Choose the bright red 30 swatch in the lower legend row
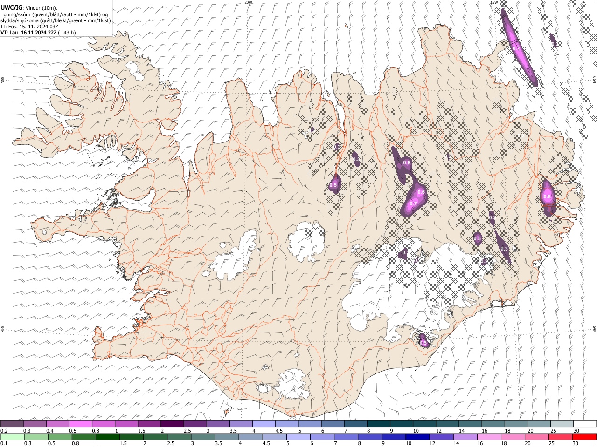Viewport: 597px width, 447px height. 584,437
